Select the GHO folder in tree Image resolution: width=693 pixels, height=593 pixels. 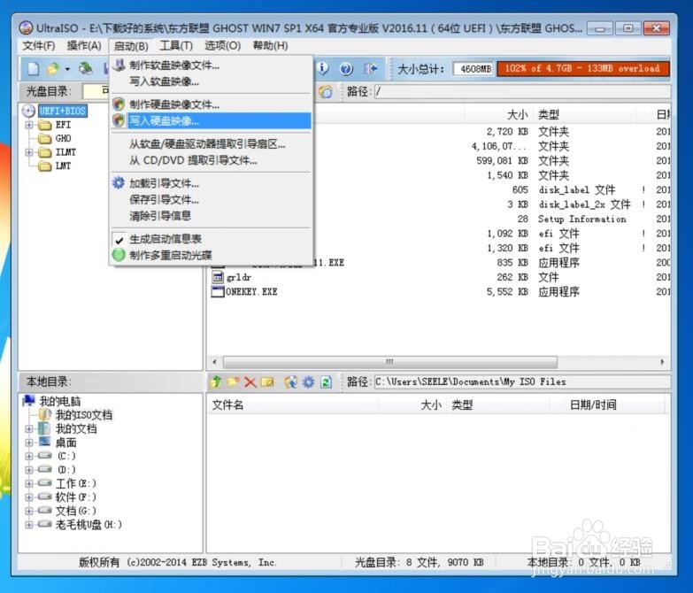click(x=63, y=138)
